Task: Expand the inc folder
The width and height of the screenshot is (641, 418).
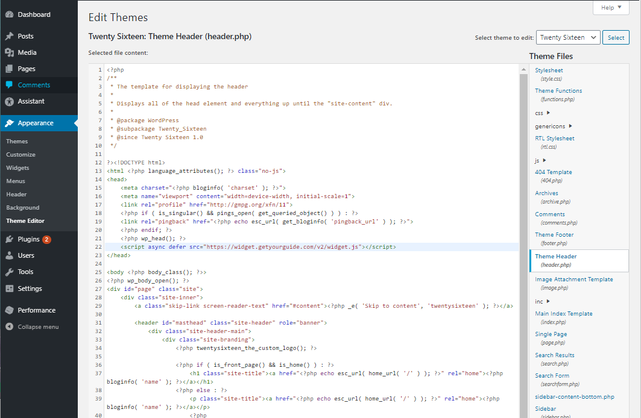Action: [x=543, y=302]
